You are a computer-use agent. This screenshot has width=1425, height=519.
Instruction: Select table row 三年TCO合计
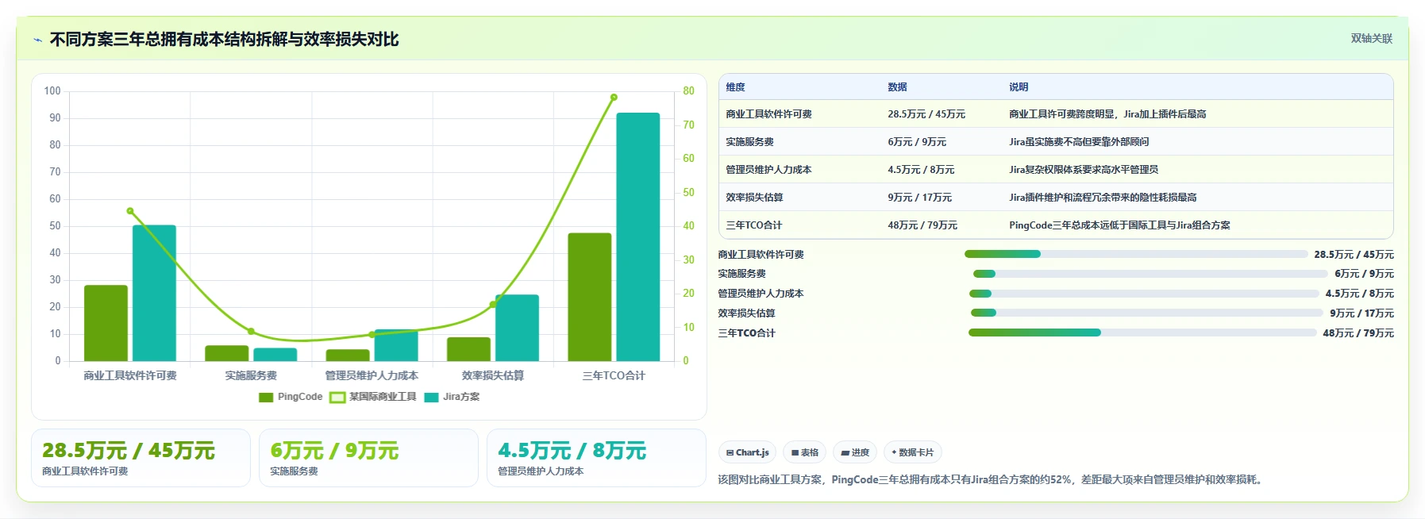(1056, 225)
